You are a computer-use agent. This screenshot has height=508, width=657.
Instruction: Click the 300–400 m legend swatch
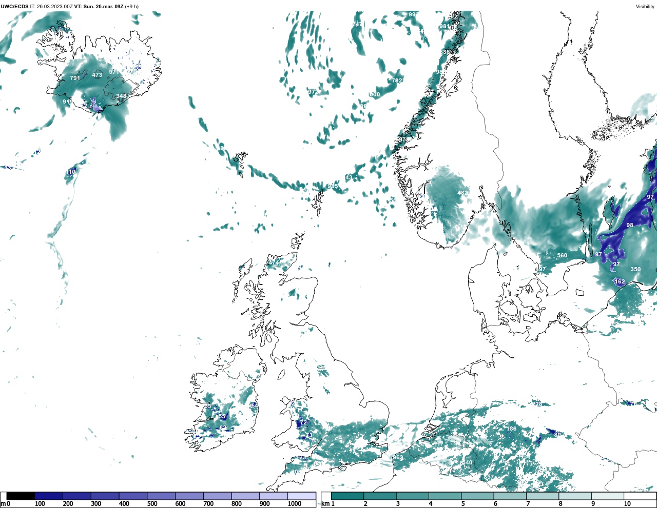pyautogui.click(x=105, y=496)
